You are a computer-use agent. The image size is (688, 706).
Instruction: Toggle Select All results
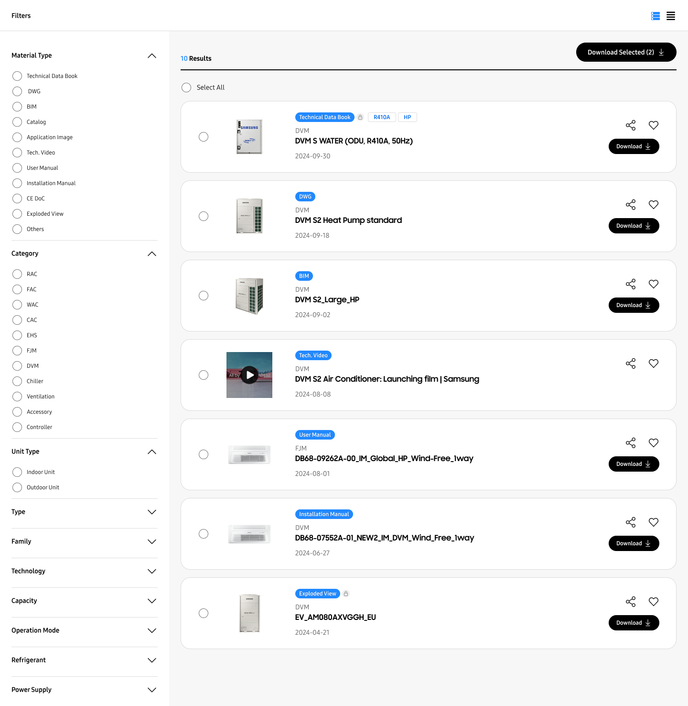click(x=186, y=88)
